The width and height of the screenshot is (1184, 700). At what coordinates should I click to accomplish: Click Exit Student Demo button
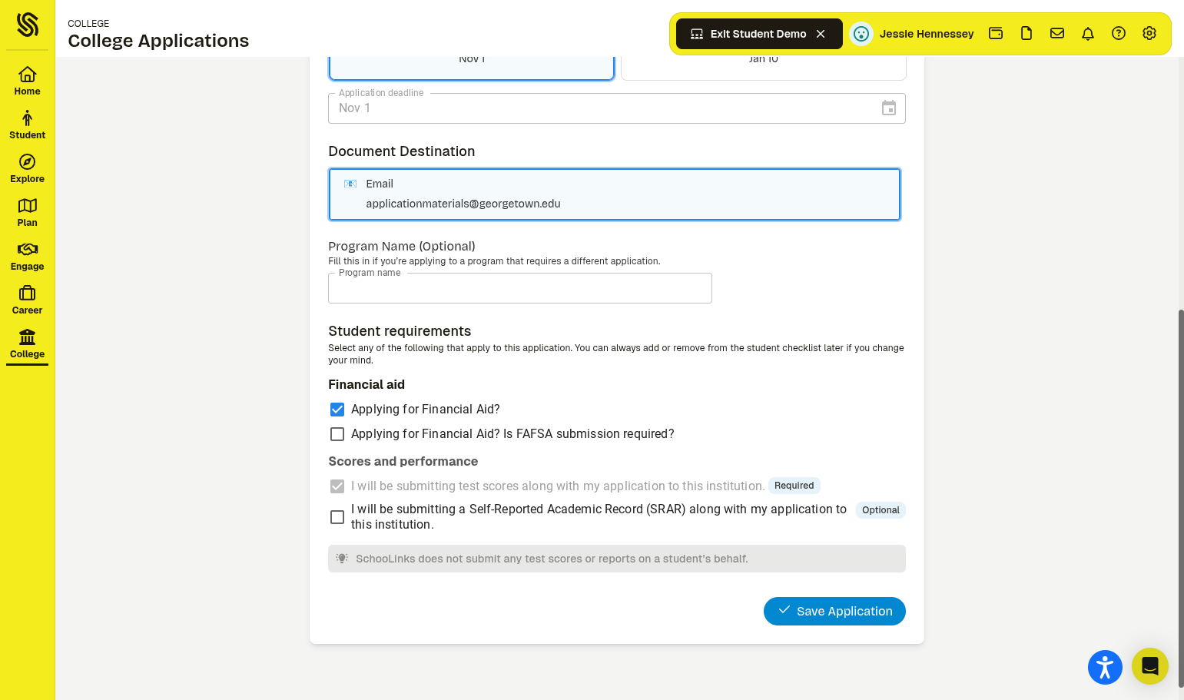coord(759,34)
